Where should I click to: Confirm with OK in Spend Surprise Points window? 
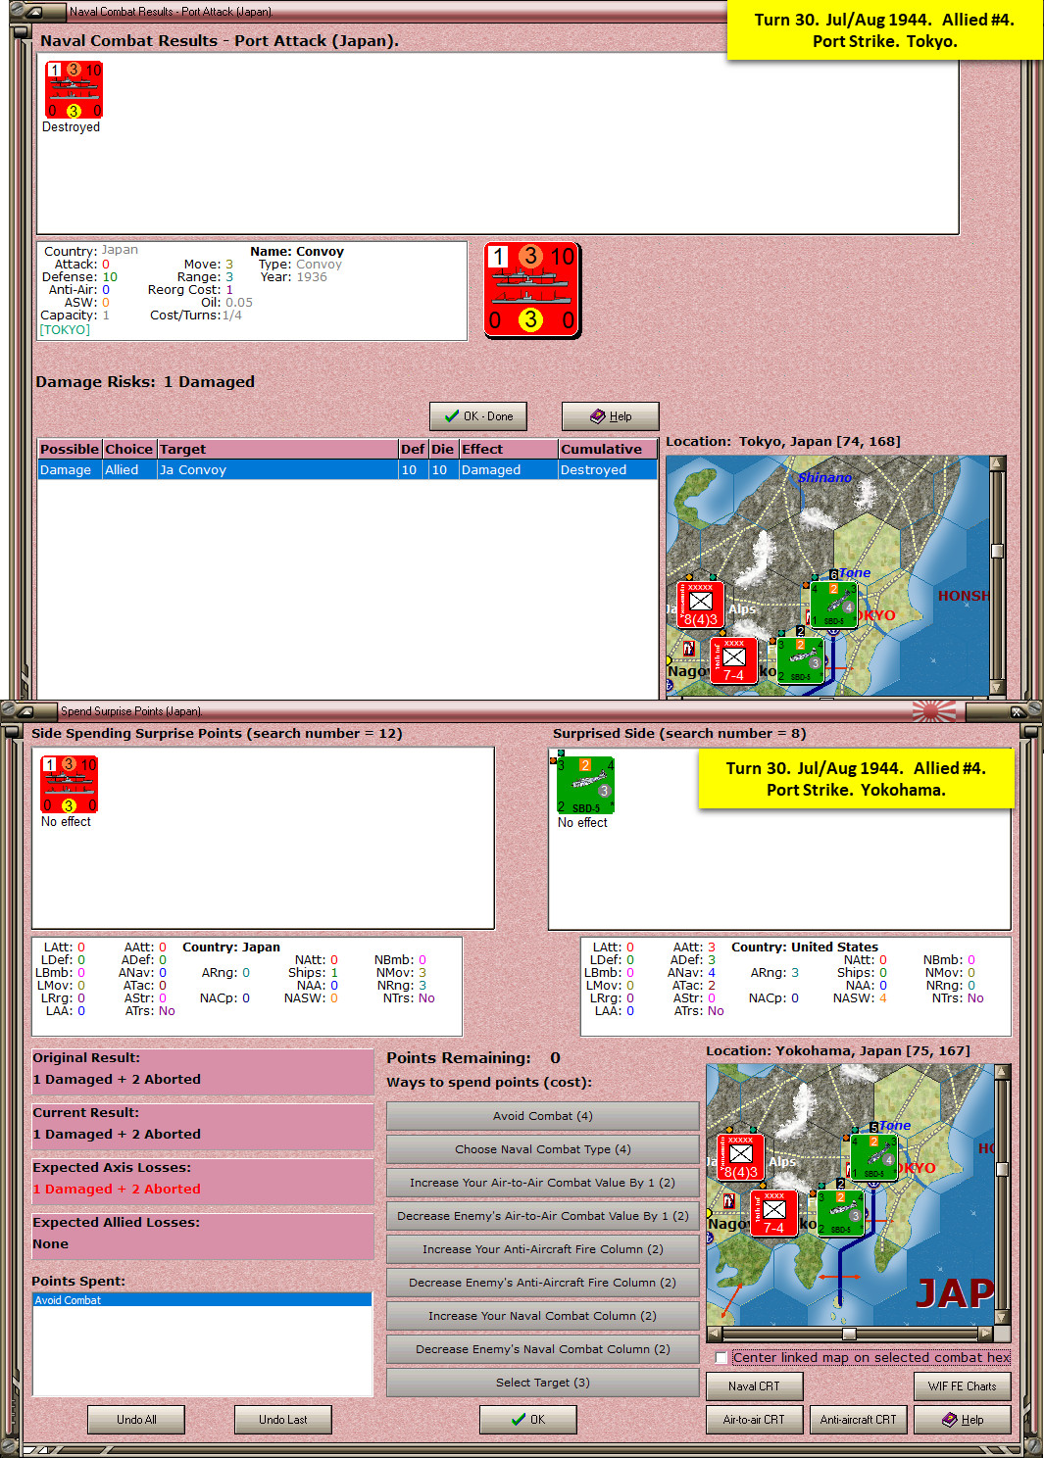528,1420
